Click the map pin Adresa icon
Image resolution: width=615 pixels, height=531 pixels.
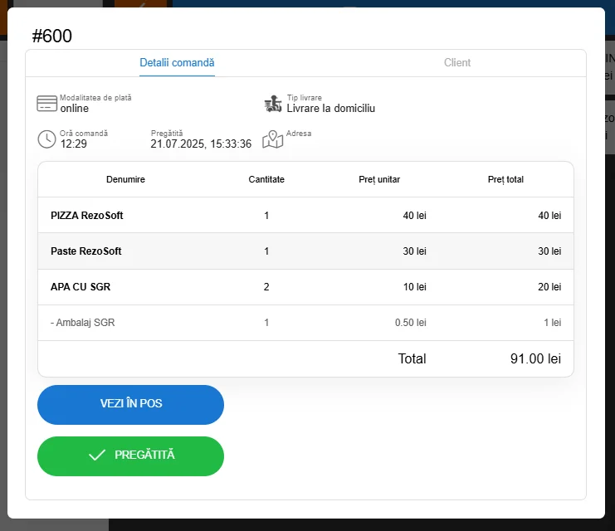pyautogui.click(x=272, y=139)
